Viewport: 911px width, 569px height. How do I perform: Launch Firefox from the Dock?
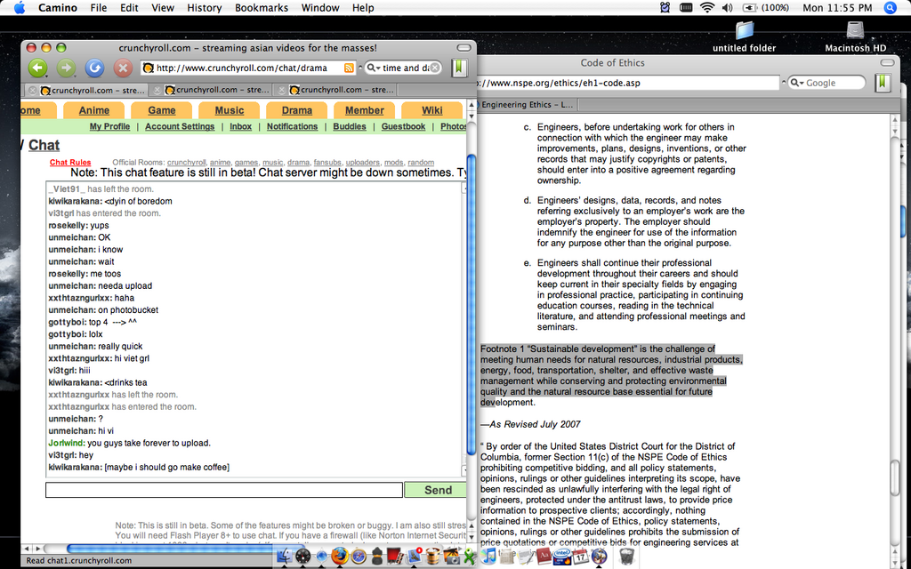tap(340, 556)
